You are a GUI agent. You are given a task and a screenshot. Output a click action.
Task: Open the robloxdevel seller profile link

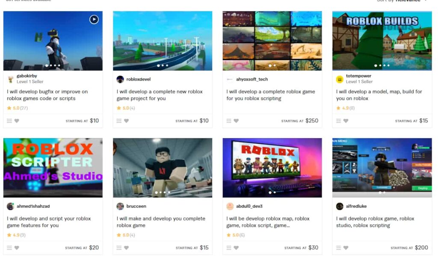(139, 79)
